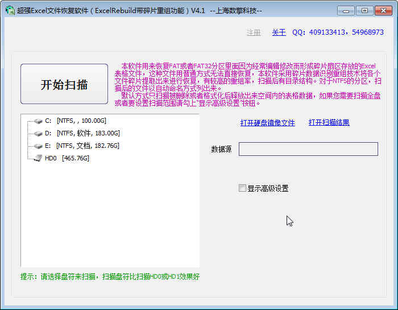Screen dimensions: 398x310
Task: Select the E: 文档 drive icon
Action: pos(38,146)
